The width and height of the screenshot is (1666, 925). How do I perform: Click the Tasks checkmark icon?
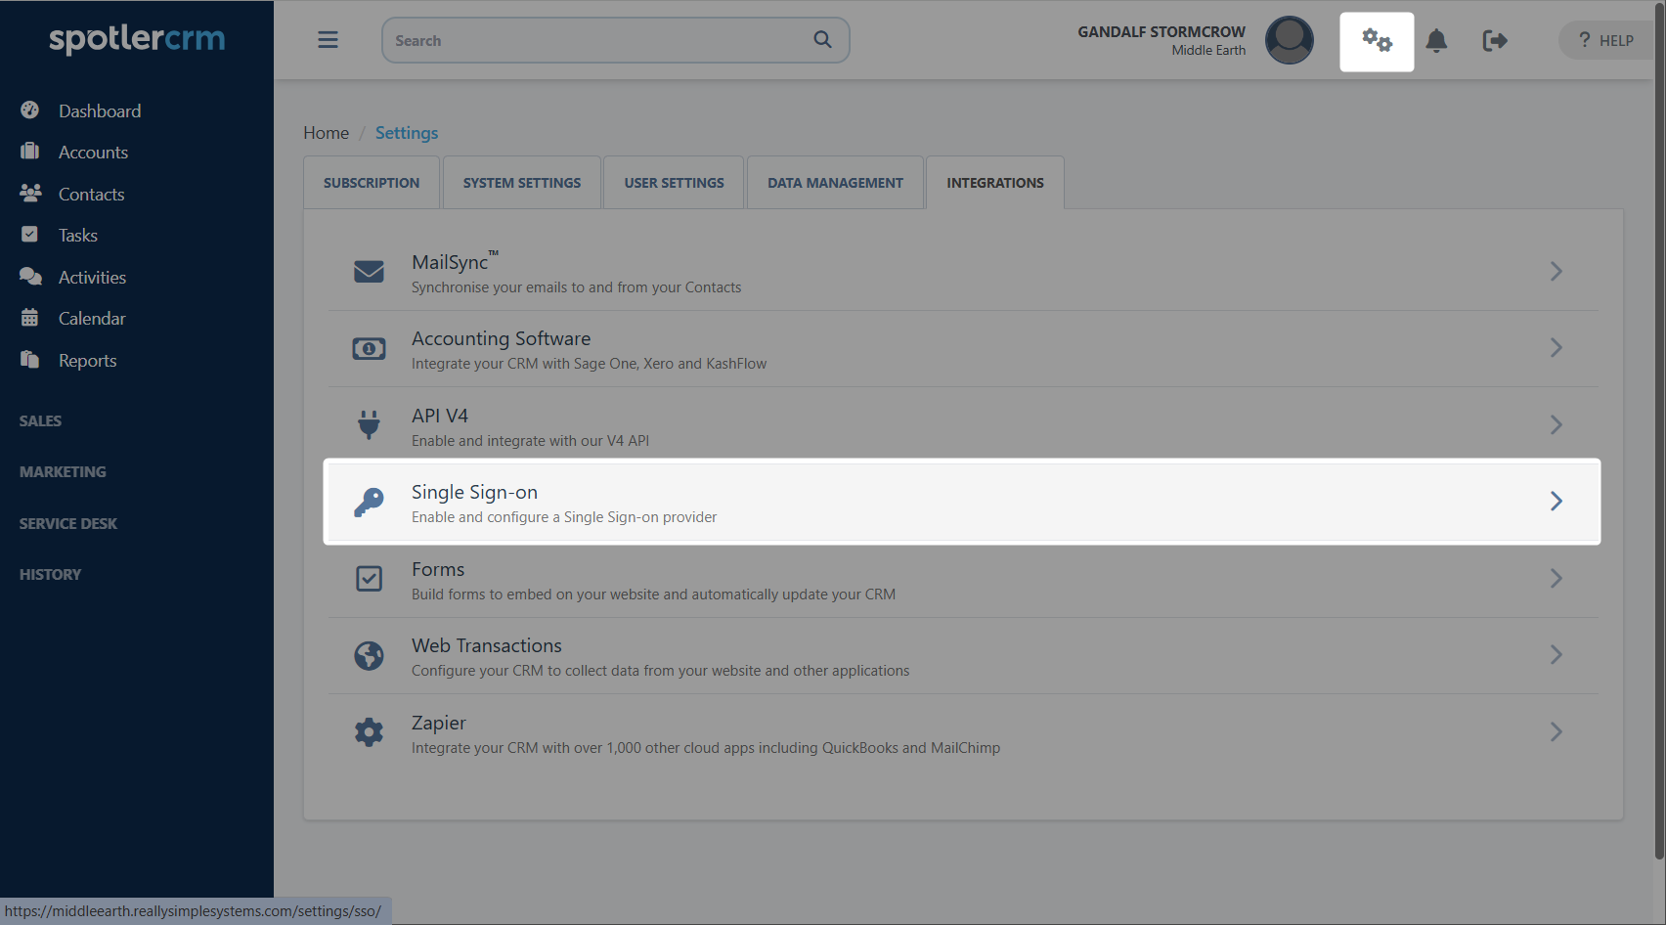click(x=30, y=235)
